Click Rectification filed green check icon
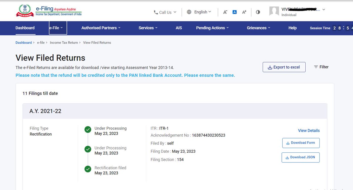Screen dimensions: 353x190 [x=88, y=169]
